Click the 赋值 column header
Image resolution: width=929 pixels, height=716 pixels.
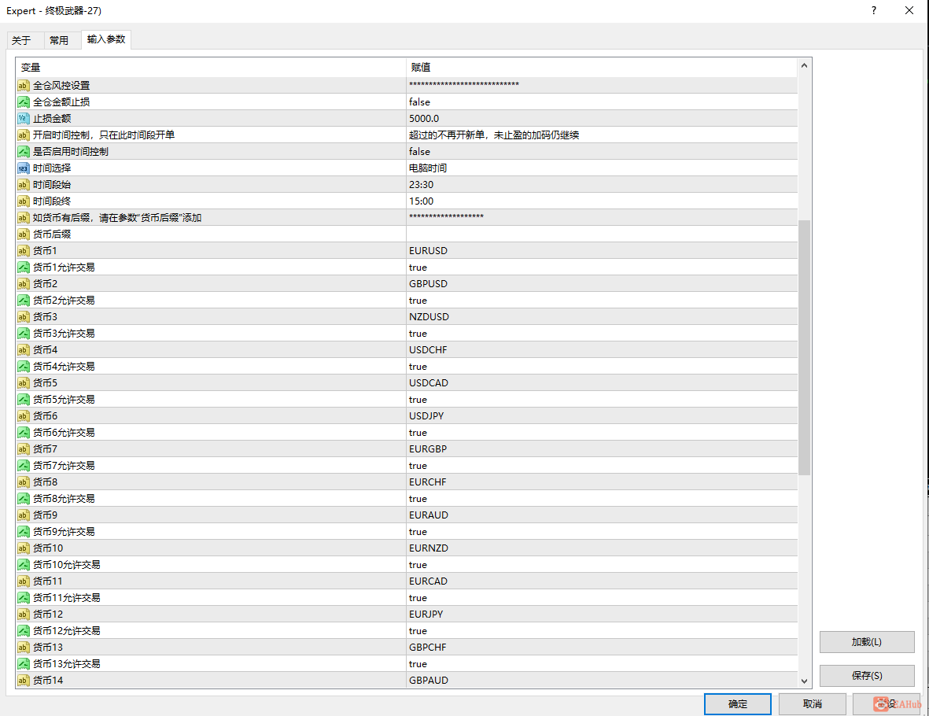click(602, 67)
